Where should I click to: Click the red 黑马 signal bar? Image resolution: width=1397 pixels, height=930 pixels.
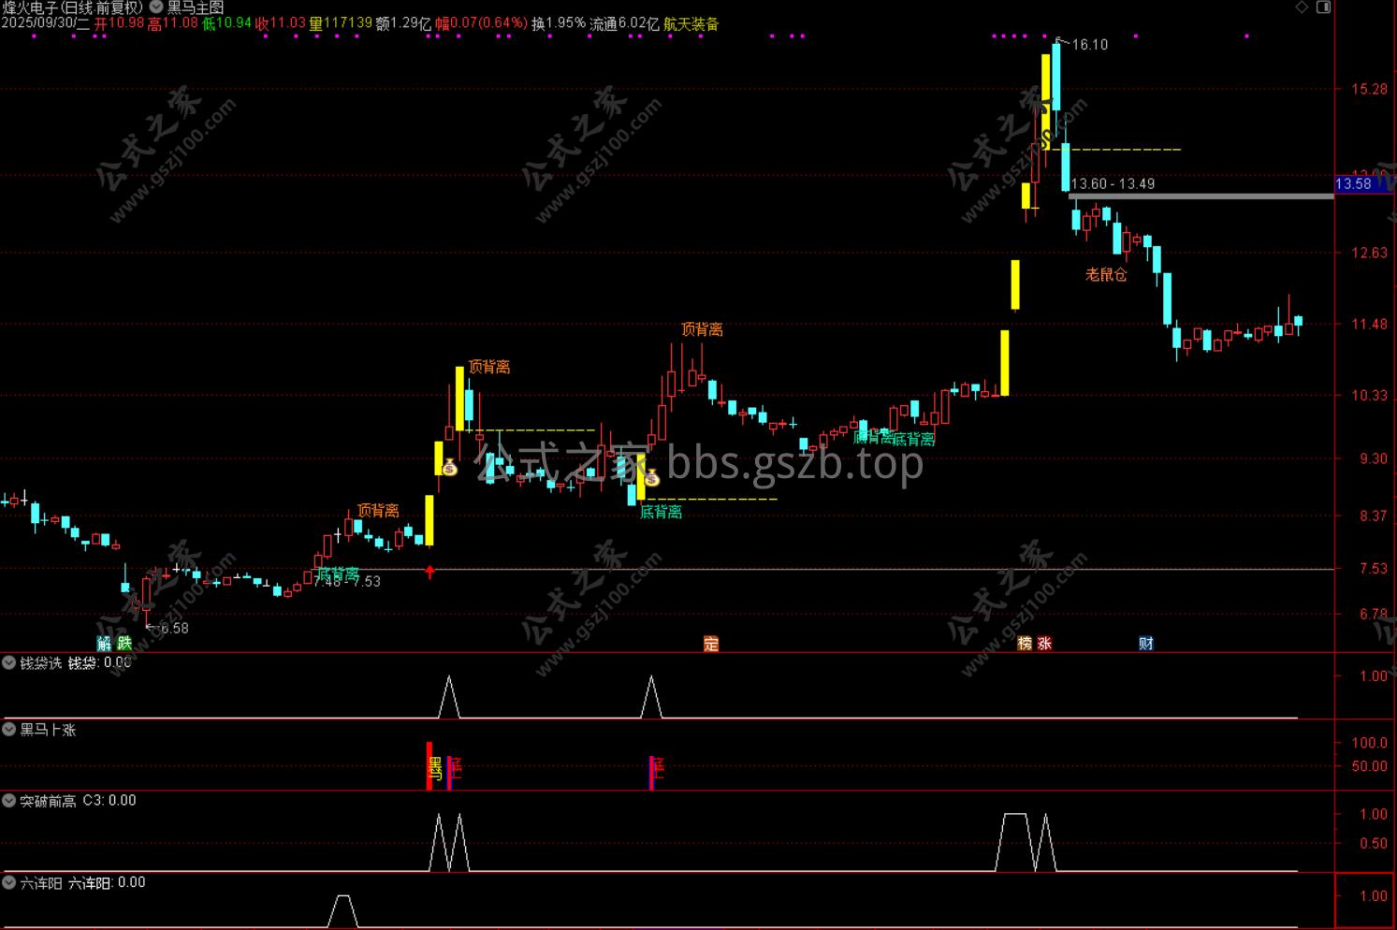(x=430, y=766)
